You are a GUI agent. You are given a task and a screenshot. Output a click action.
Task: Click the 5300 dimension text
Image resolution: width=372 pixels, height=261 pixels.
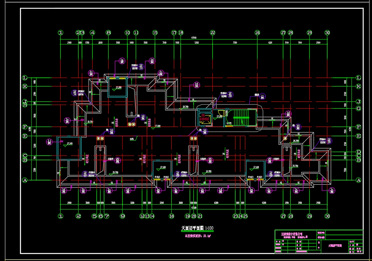click(x=197, y=43)
